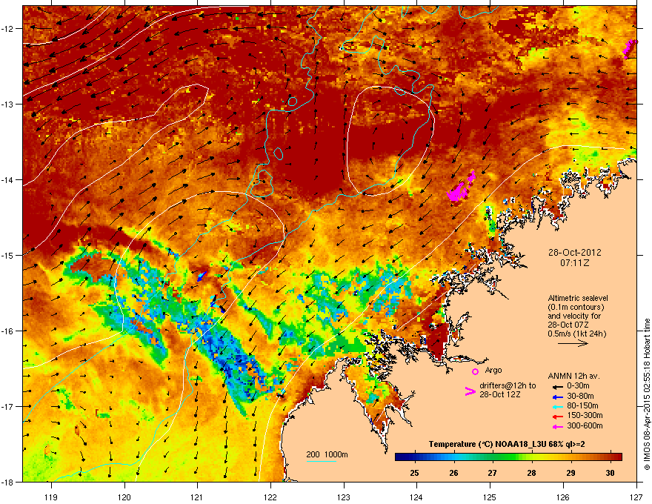The image size is (652, 504).
Task: Click the black 0-30m arrow legend symbol
Action: point(558,386)
